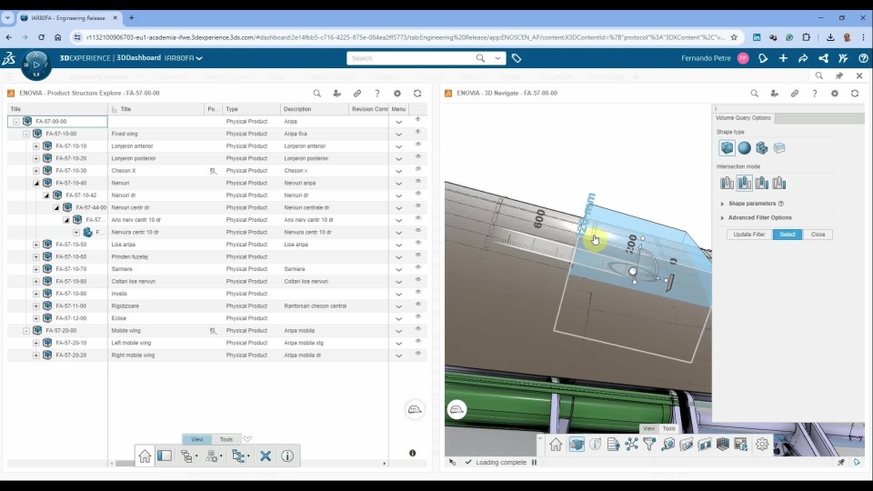Screen dimensions: 873x491
Task: Open the filter funnel tool in 3D Navigate
Action: tap(649, 445)
